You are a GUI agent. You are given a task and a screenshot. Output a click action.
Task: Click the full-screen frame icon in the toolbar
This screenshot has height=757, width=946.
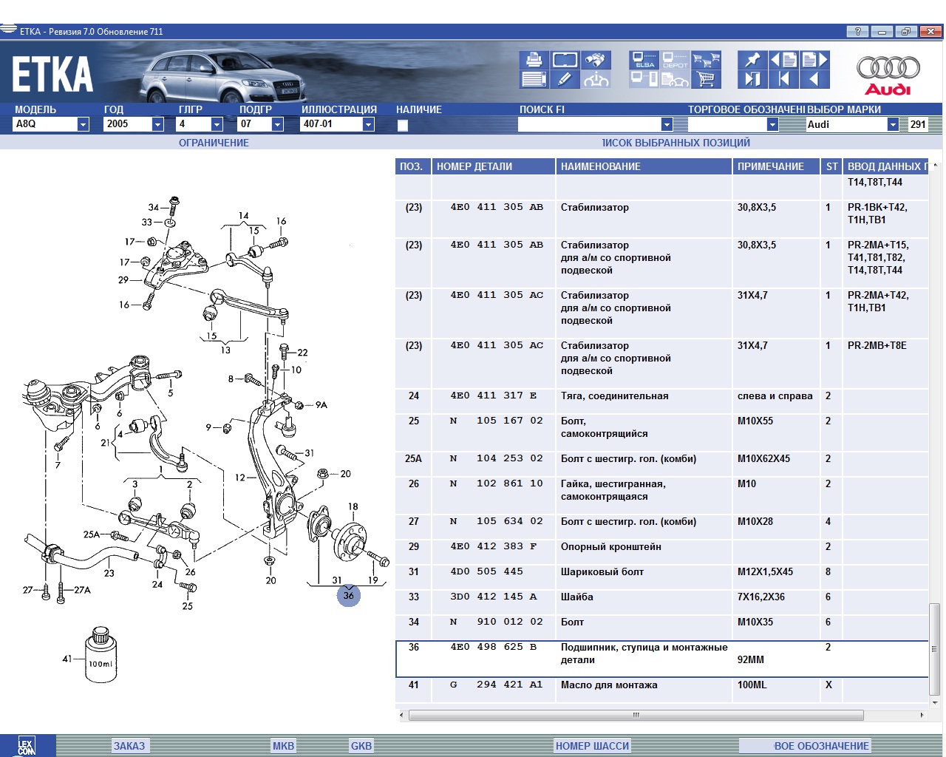click(x=565, y=60)
